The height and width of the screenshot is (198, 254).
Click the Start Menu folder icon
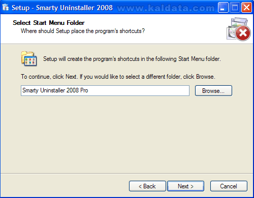point(29,59)
